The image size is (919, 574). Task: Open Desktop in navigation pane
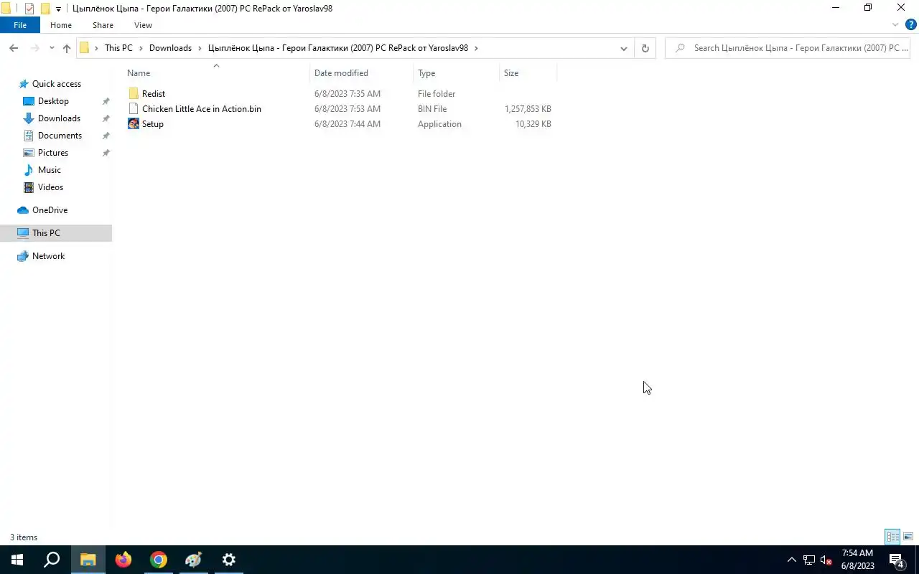coord(53,101)
